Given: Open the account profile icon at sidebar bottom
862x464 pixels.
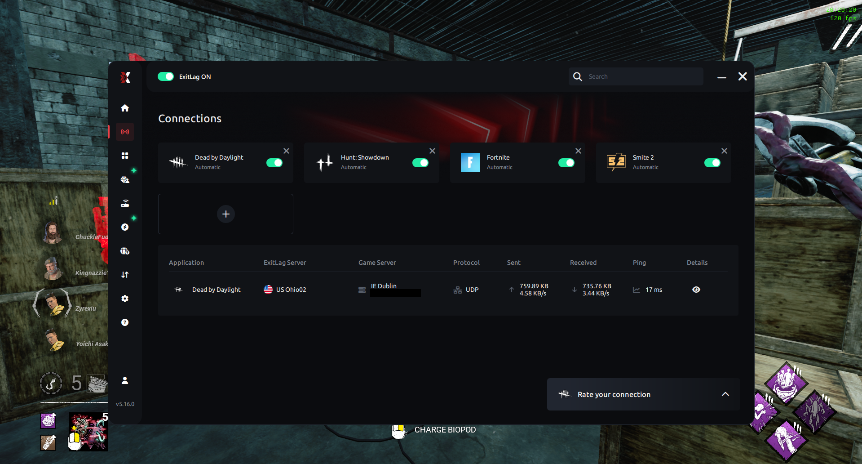Looking at the screenshot, I should pyautogui.click(x=124, y=380).
